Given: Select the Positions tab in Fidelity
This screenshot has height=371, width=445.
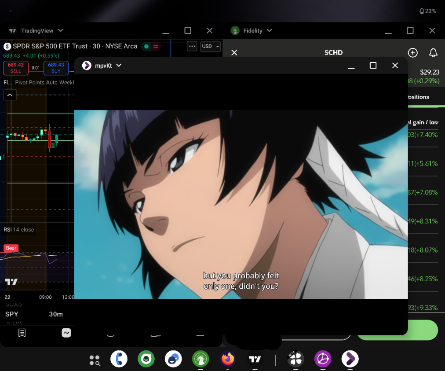Looking at the screenshot, I should [418, 97].
